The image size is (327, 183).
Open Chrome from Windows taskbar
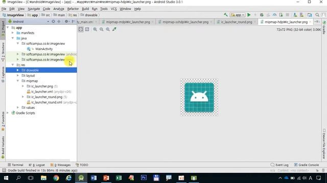coord(56,178)
